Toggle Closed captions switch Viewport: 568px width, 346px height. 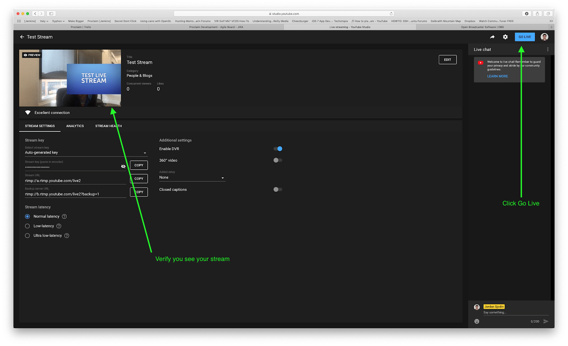(278, 189)
